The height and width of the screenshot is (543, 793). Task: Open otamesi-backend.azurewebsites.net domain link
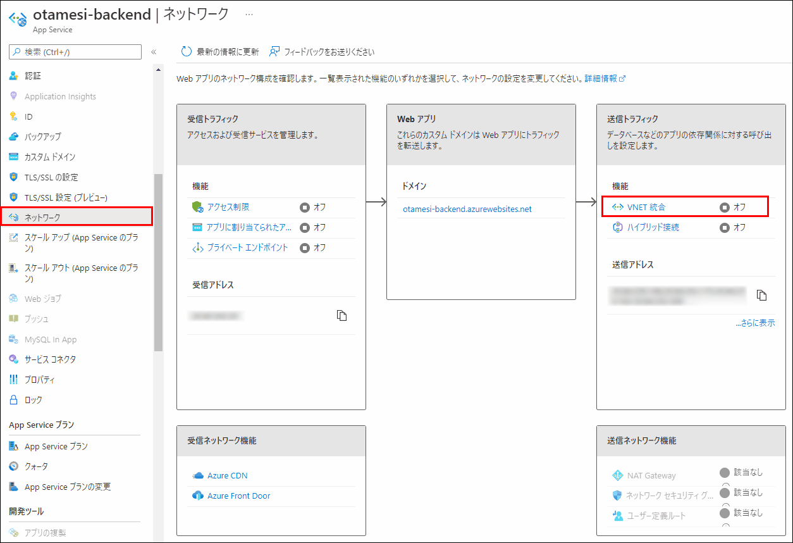[467, 209]
